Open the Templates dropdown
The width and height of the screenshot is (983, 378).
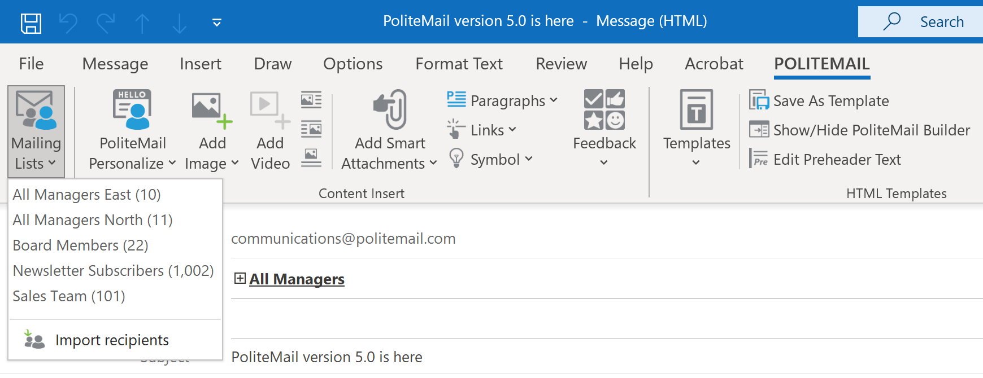coord(696,130)
